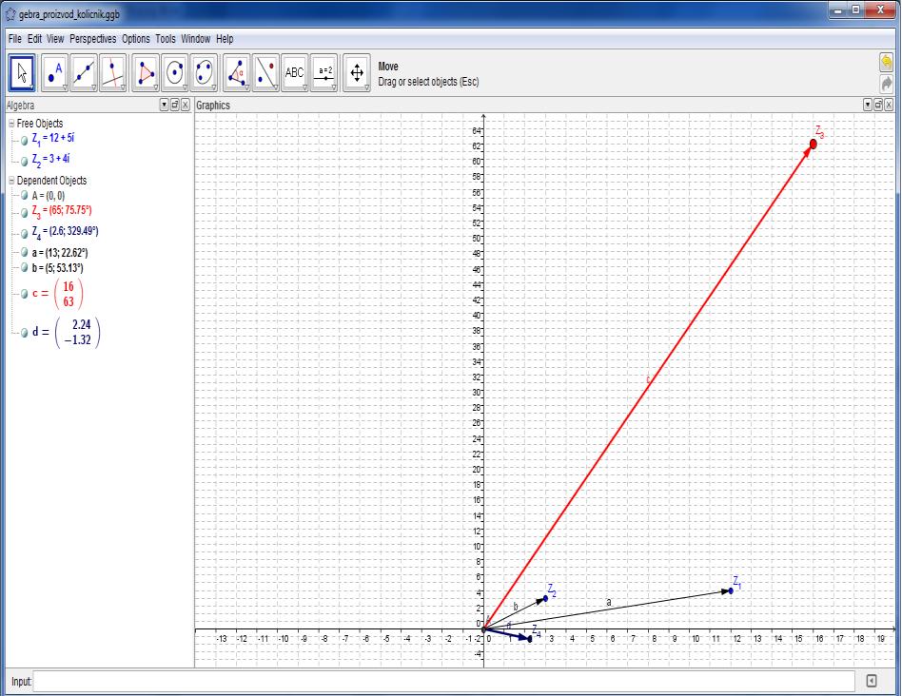The height and width of the screenshot is (696, 902).
Task: Toggle visibility of vector d
Action: pyautogui.click(x=24, y=332)
